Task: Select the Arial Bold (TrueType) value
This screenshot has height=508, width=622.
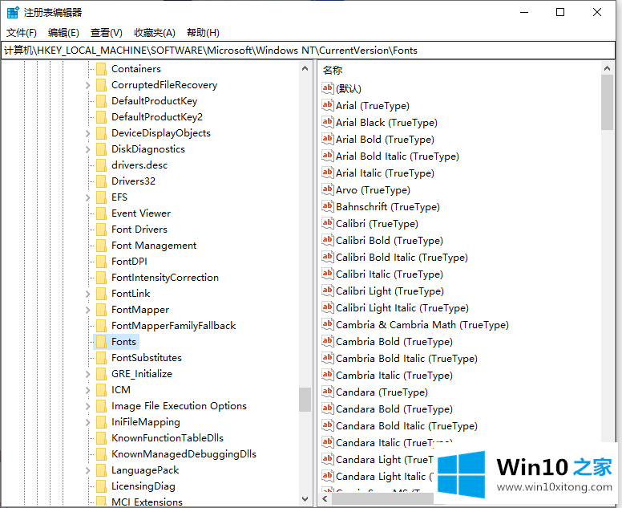Action: pyautogui.click(x=385, y=140)
